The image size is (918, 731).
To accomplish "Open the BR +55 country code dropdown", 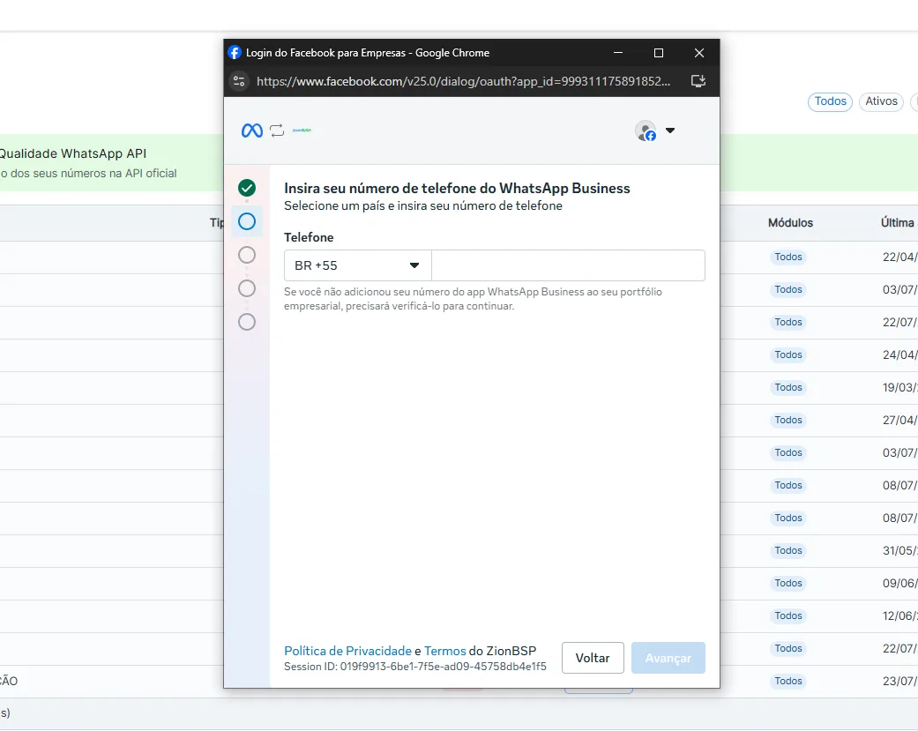I will tap(358, 265).
